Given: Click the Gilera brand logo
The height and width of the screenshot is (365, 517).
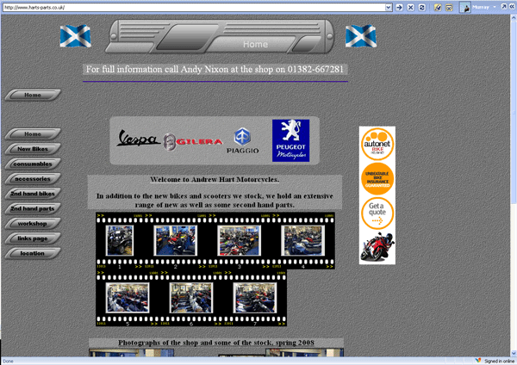Looking at the screenshot, I should pyautogui.click(x=193, y=142).
